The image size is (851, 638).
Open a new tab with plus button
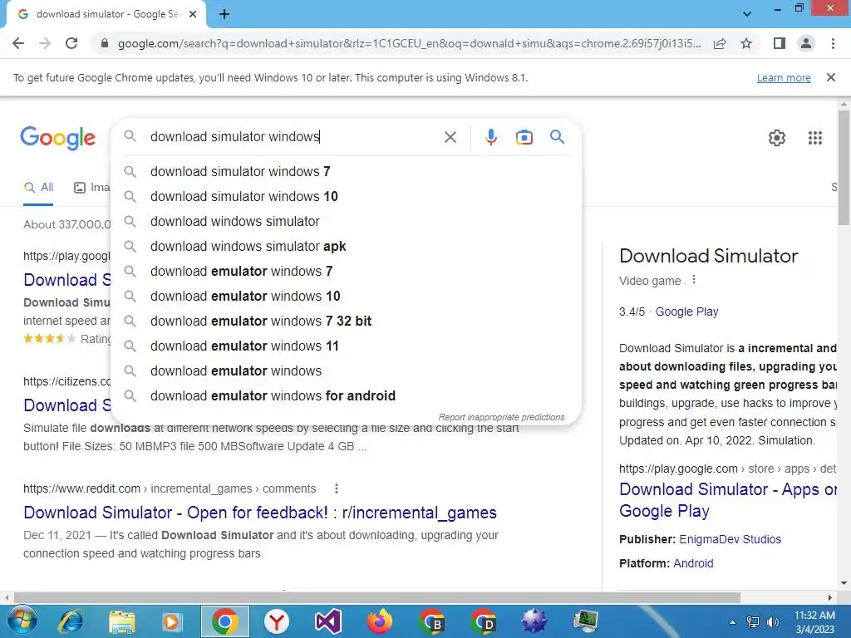coord(224,14)
